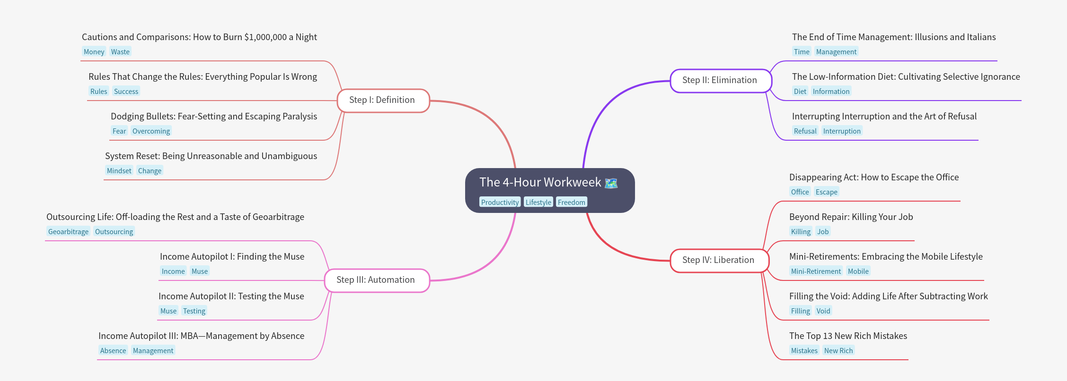
Task: Select 'Disappearing Act: How to Escape the Office'
Action: pyautogui.click(x=874, y=177)
